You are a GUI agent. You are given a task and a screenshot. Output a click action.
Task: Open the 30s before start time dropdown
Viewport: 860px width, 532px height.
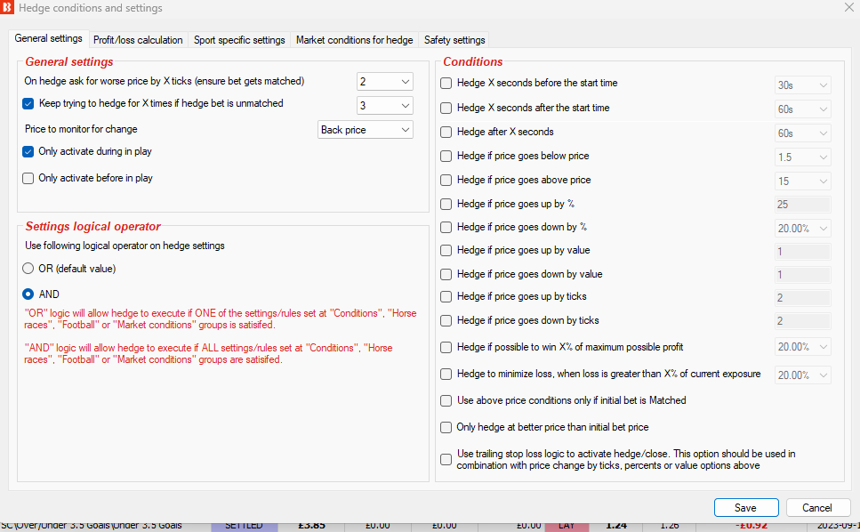click(802, 85)
